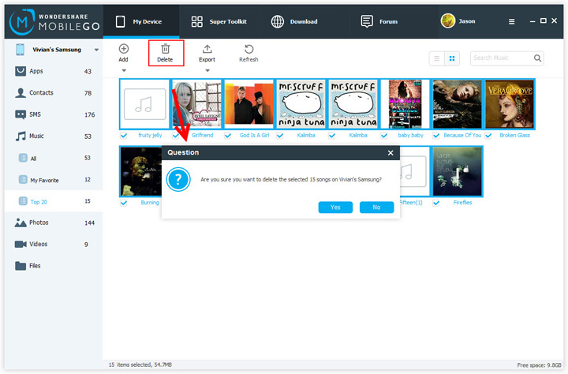Select the Broken Glass album cover
This screenshot has width=568, height=374.
[510, 104]
